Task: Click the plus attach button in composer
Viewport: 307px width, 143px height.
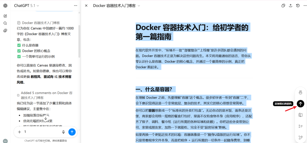Action: point(19,132)
